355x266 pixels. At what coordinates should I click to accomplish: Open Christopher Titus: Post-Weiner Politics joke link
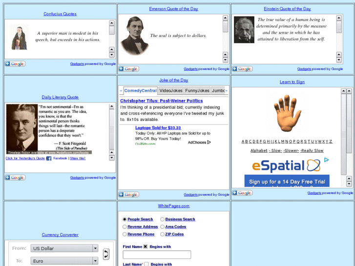point(162,101)
